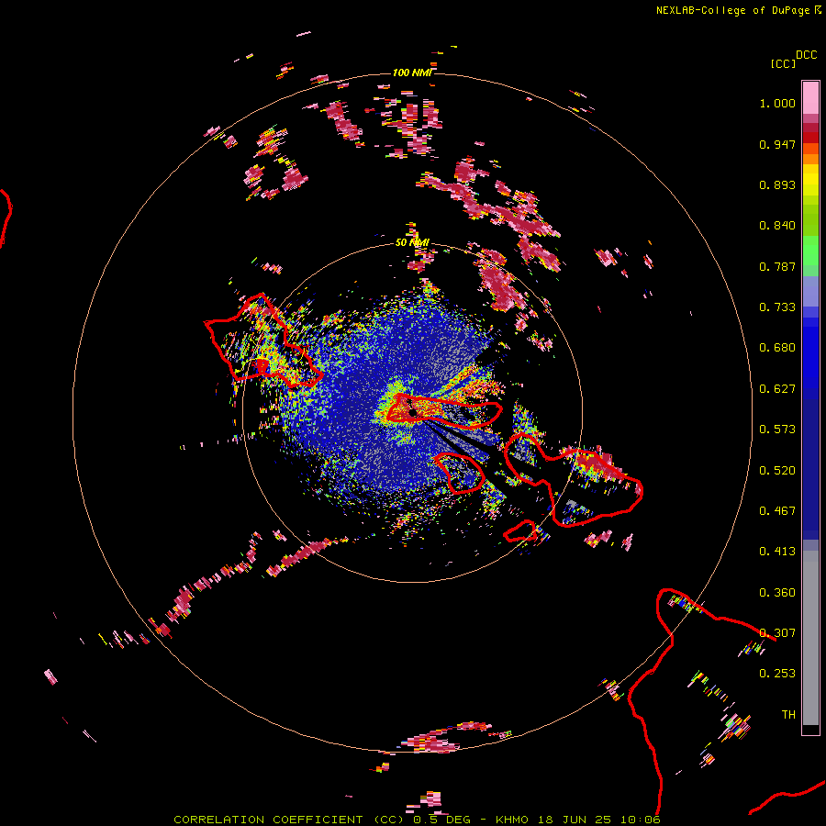Click the 0.307 scale value

coord(777,633)
